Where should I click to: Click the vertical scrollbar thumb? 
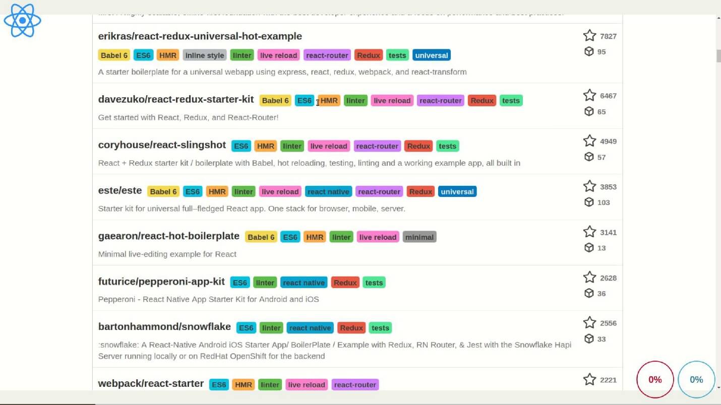pyautogui.click(x=718, y=55)
